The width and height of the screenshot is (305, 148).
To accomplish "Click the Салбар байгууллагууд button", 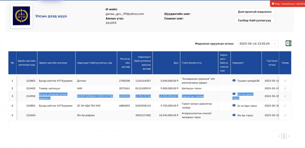I will pyautogui.click(x=254, y=20).
